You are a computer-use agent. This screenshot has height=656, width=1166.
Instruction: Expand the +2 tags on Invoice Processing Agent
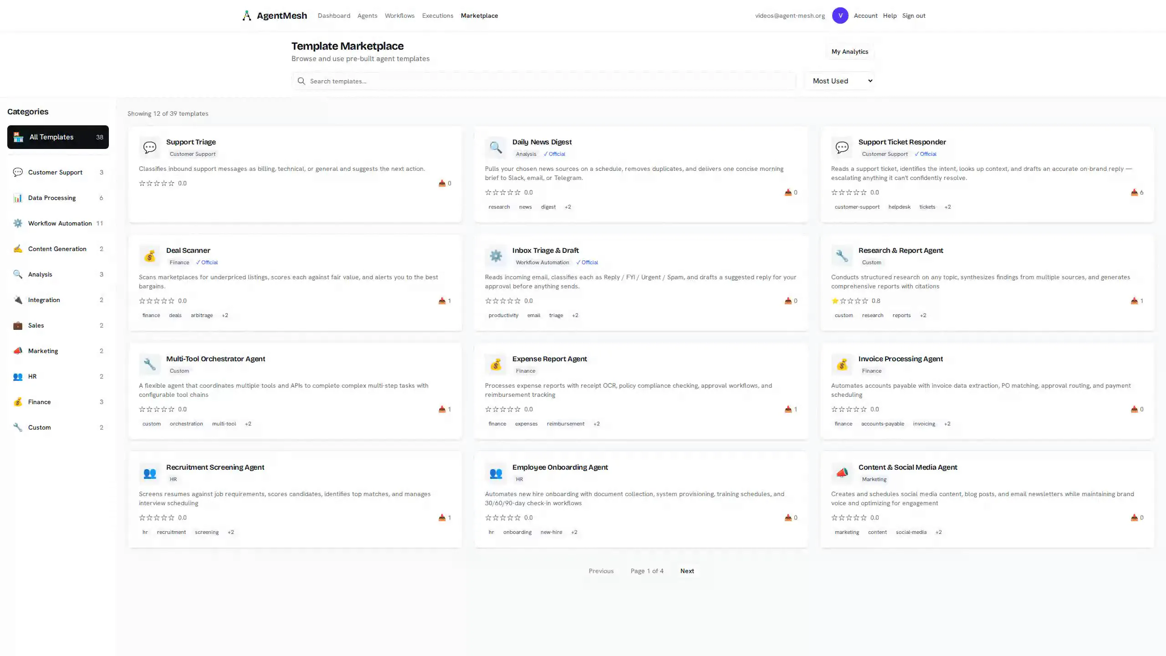tap(947, 424)
